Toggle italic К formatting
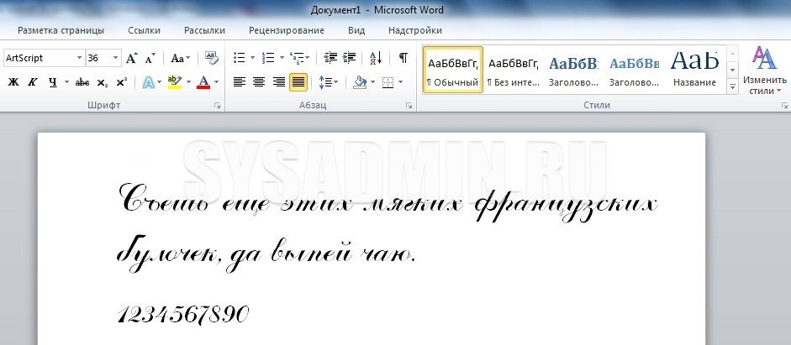Viewport: 791px width, 345px height. 32,82
